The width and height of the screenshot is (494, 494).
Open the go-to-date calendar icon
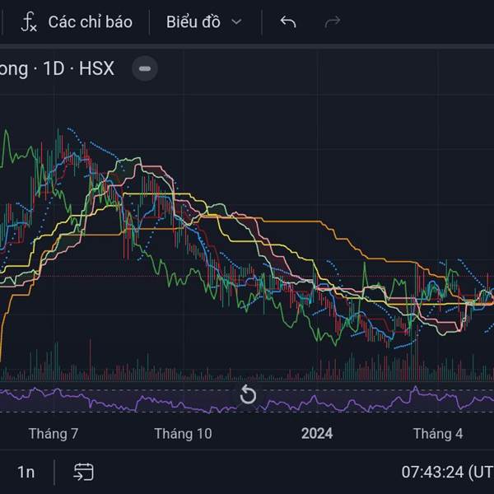[x=83, y=472]
